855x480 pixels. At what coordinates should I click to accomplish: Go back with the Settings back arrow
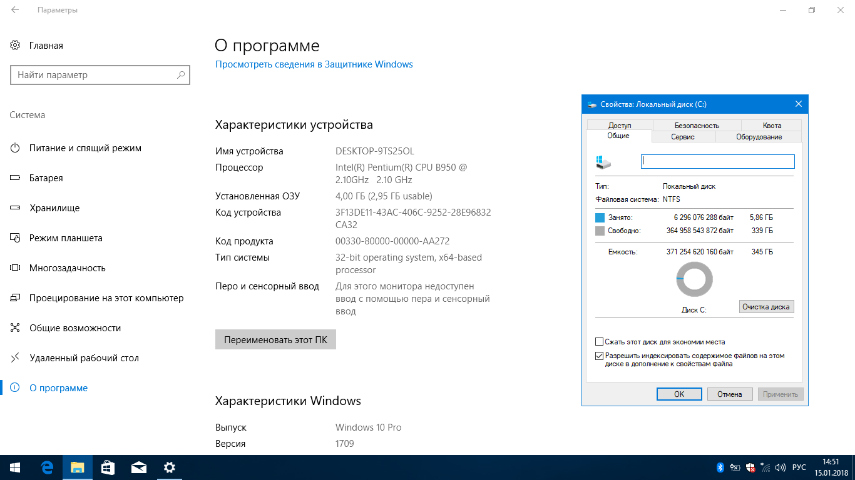15,11
